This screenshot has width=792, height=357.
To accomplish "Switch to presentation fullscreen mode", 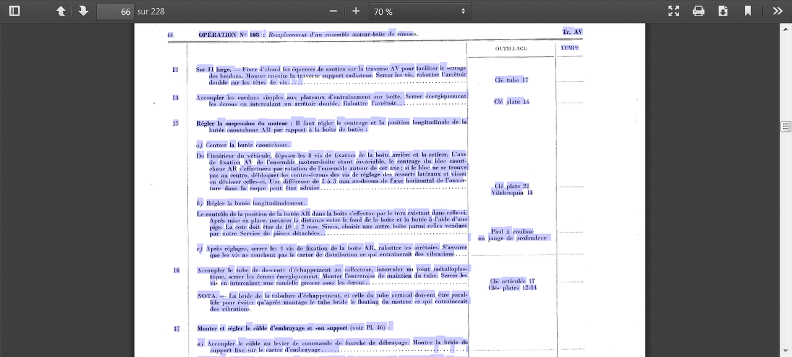I will 674,11.
